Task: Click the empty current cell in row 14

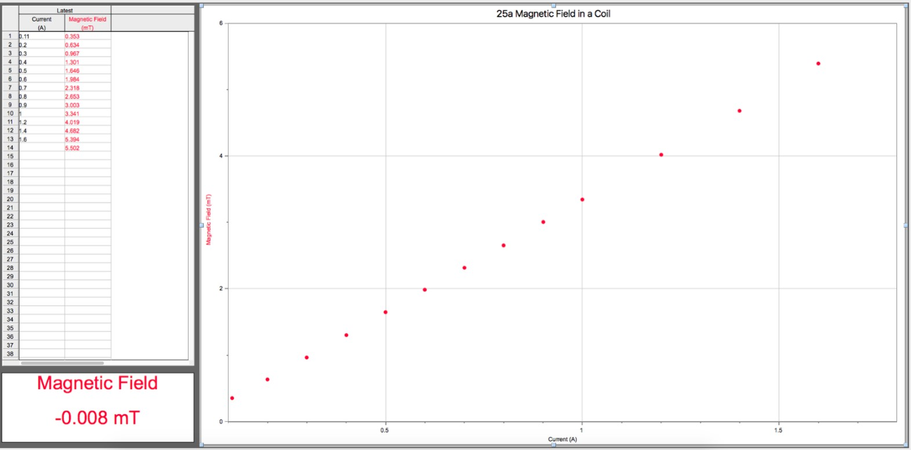Action: pos(42,148)
